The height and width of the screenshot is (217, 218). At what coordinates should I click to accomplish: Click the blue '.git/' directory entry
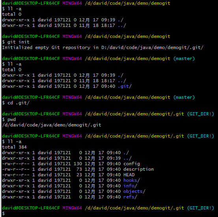(x=125, y=86)
